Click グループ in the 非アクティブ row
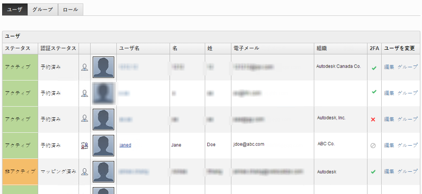 click(407, 171)
